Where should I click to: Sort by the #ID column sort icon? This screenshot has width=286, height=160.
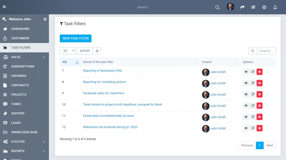click(77, 62)
